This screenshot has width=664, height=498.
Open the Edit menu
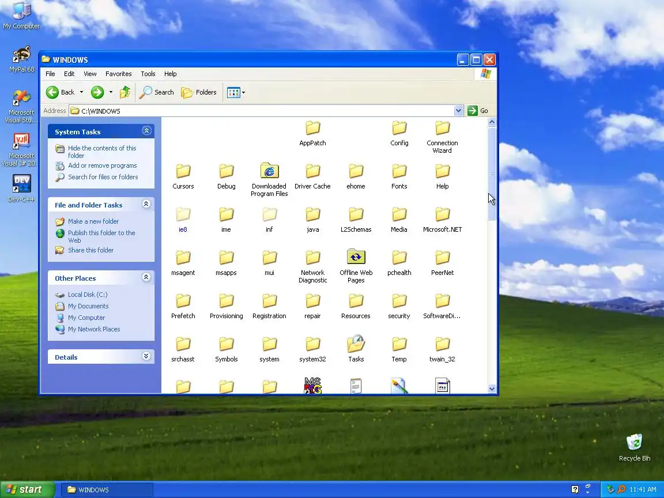point(69,74)
